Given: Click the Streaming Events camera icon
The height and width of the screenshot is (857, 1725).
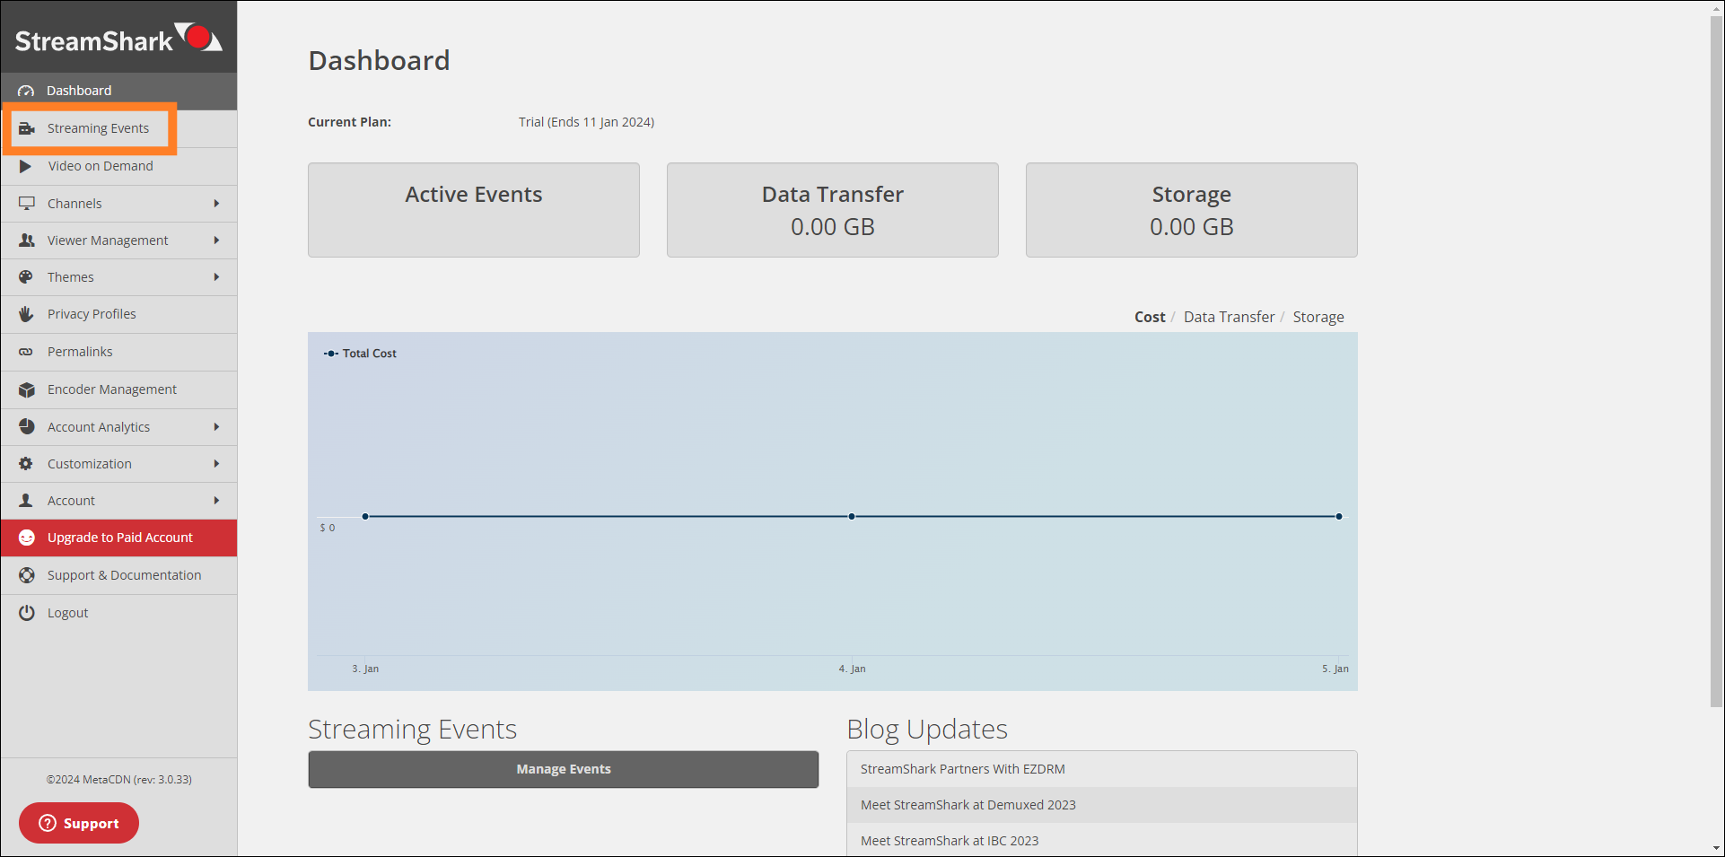Looking at the screenshot, I should [x=27, y=128].
